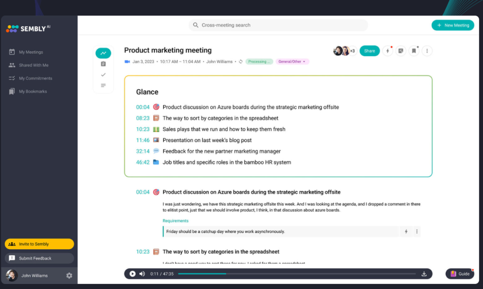Click the lightning bolt icon in header

click(x=388, y=51)
